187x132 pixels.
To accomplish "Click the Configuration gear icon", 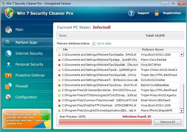I will (x=8, y=97).
